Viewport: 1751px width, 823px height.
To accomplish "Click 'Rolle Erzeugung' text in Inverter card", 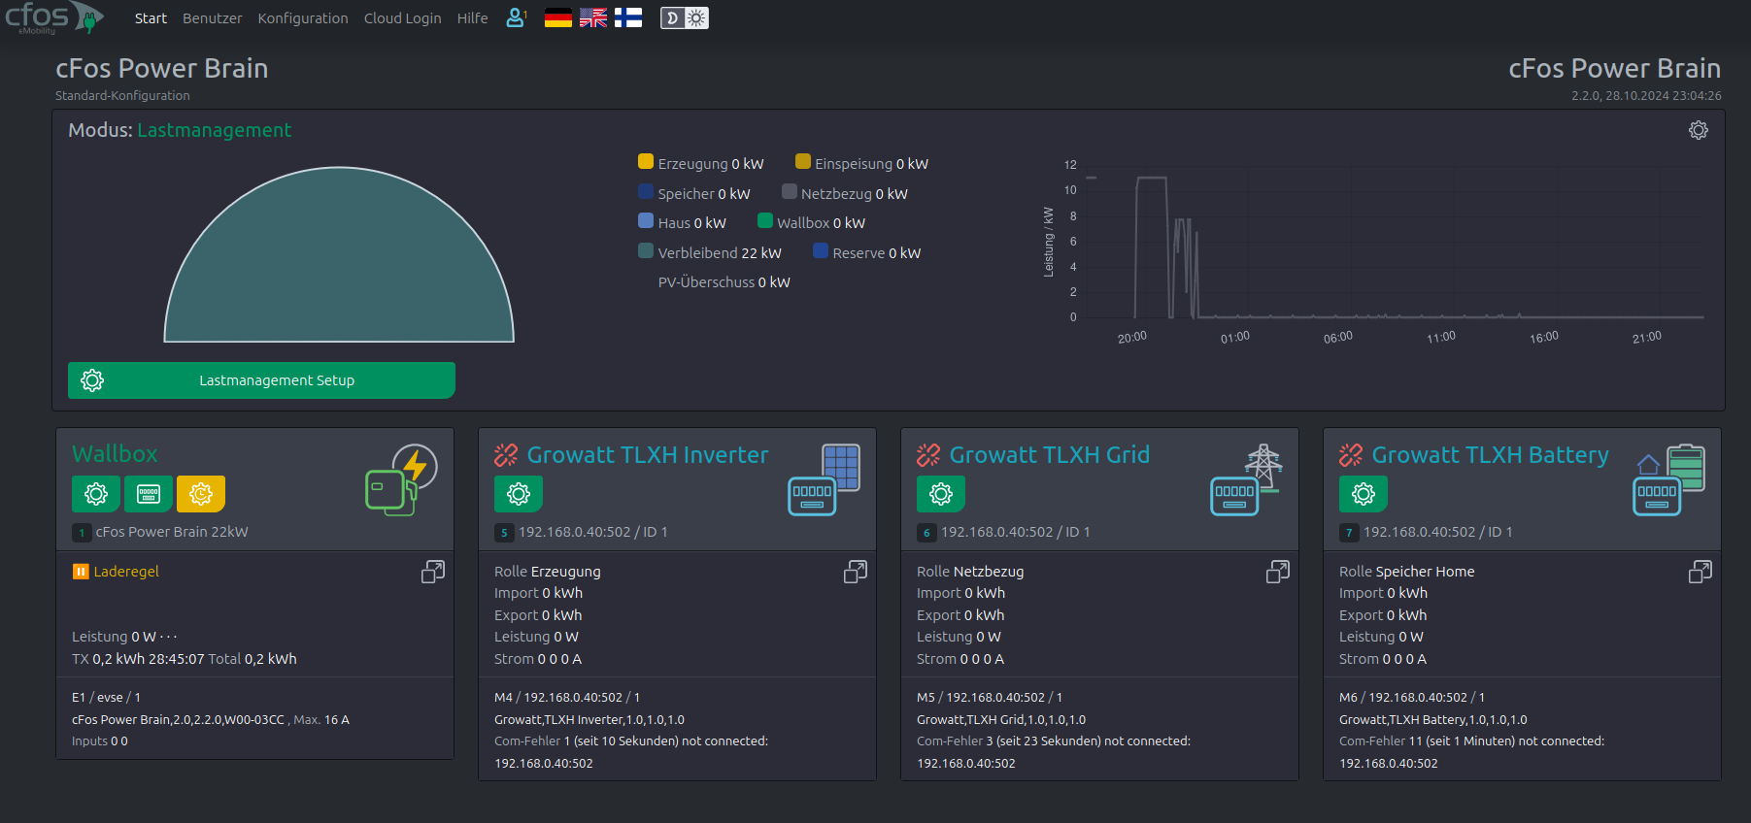I will [x=548, y=572].
